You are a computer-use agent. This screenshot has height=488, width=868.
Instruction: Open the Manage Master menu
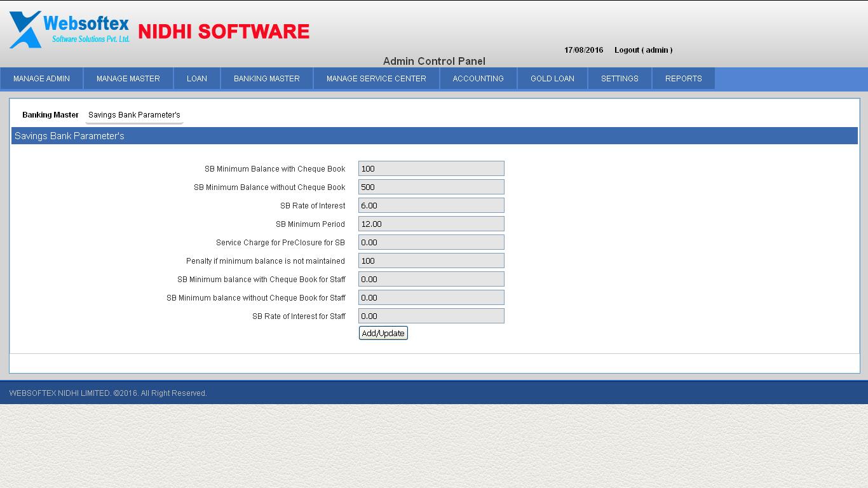(128, 79)
